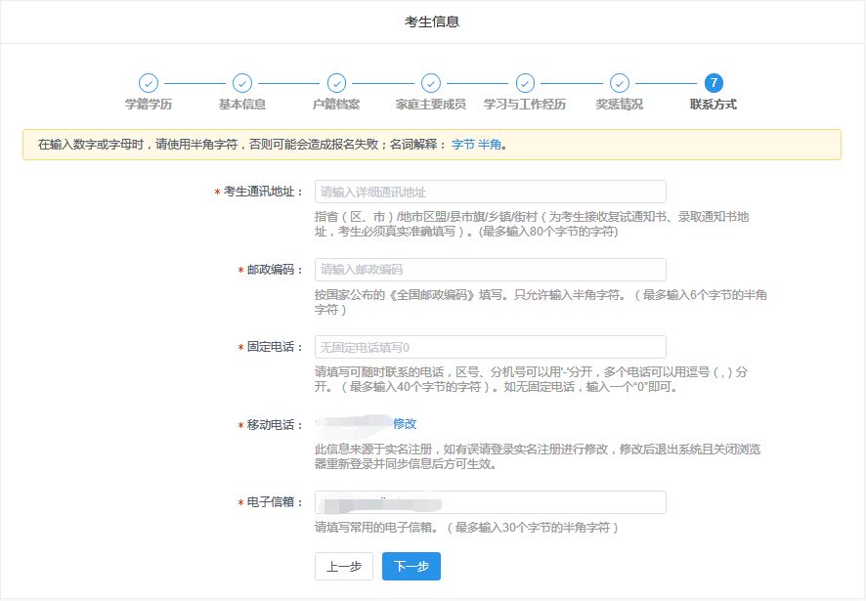This screenshot has height=601, width=866.
Task: Open the 半角 explanation link
Action: [490, 145]
